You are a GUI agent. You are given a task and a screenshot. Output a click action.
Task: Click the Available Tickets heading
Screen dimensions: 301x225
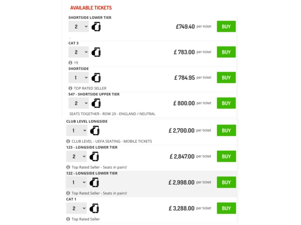pos(91,8)
